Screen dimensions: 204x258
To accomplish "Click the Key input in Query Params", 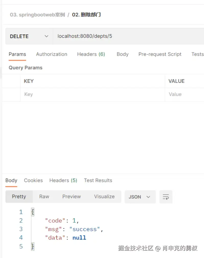I will pos(92,94).
